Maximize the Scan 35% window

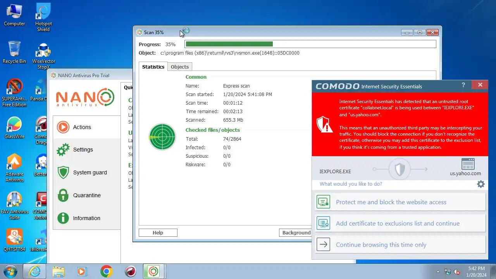(x=419, y=32)
